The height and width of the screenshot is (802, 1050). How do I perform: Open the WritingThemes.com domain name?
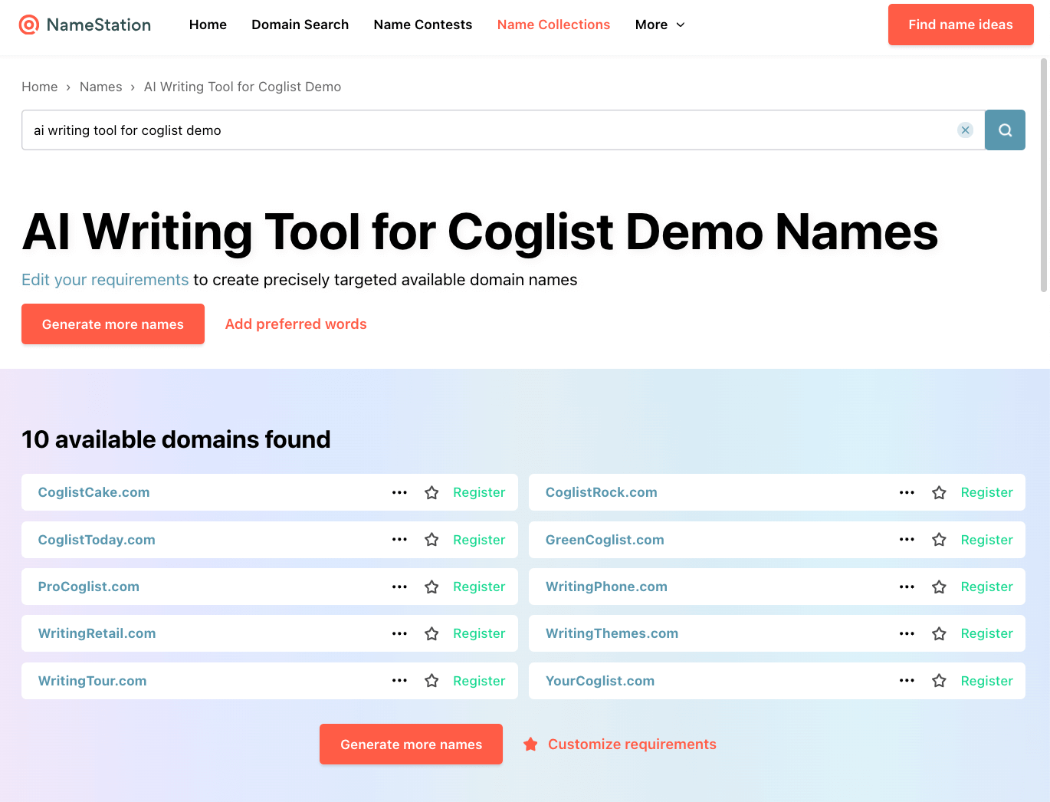[612, 633]
